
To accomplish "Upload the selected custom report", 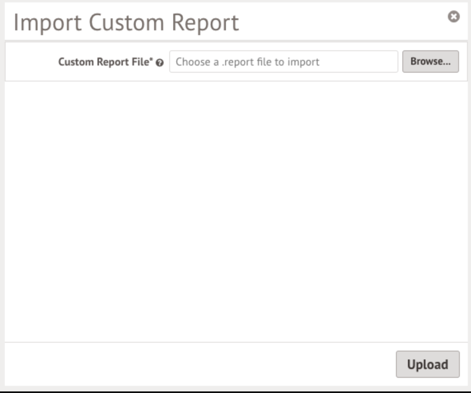I will tap(428, 364).
